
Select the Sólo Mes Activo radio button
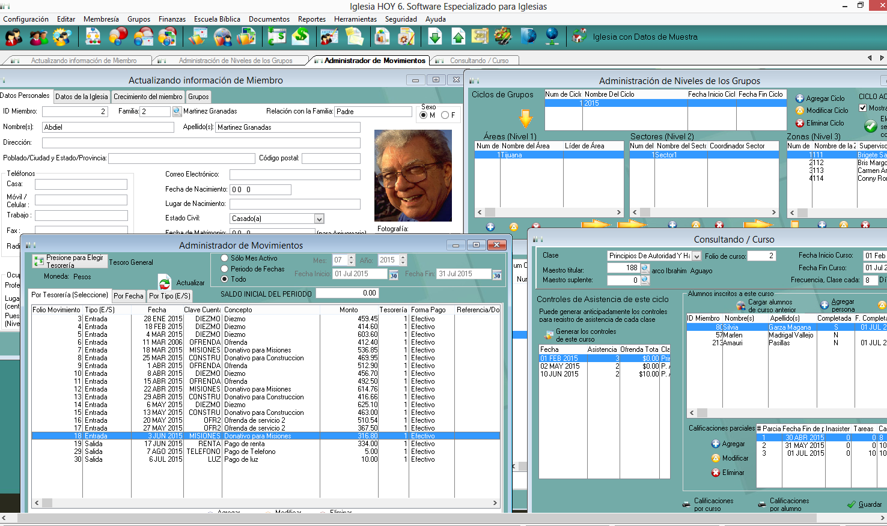coord(225,258)
